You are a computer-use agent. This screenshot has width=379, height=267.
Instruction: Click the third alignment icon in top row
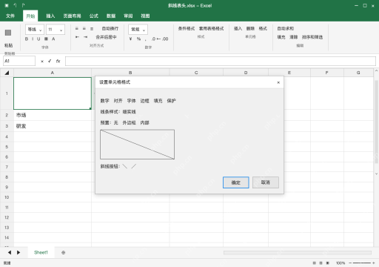[92, 29]
